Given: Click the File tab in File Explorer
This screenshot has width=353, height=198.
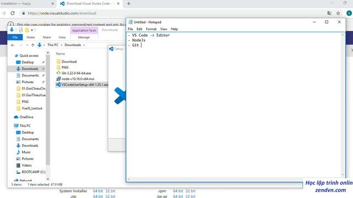Looking at the screenshot, I should (15, 37).
